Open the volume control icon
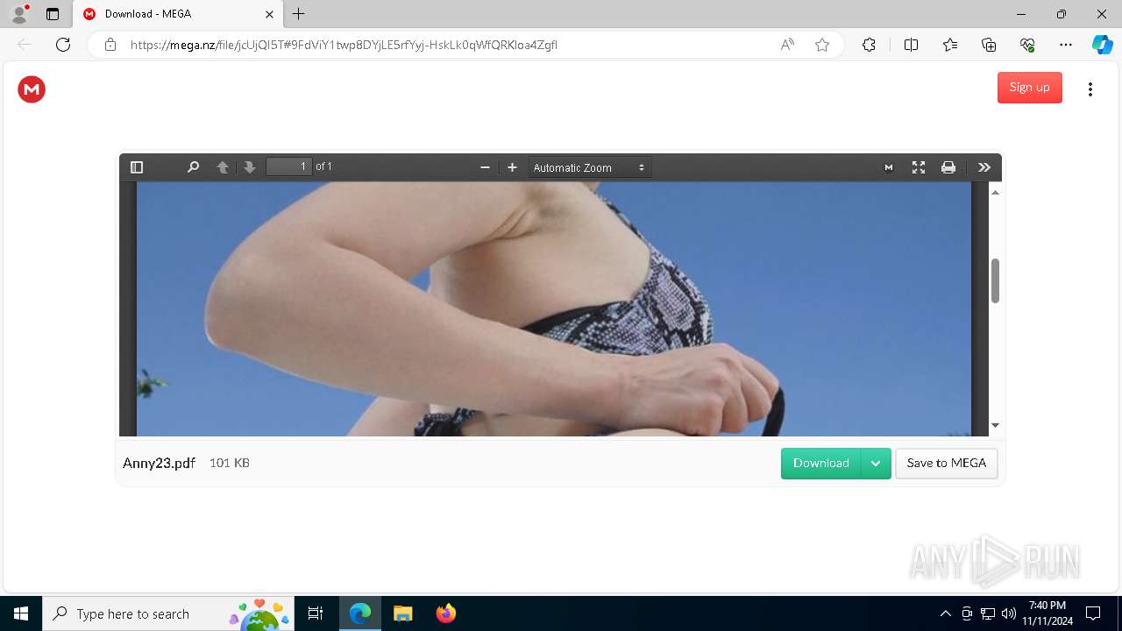 (x=1008, y=613)
